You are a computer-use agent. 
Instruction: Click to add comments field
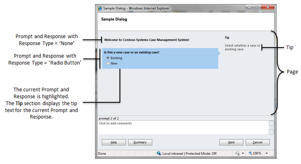[x=183, y=128]
